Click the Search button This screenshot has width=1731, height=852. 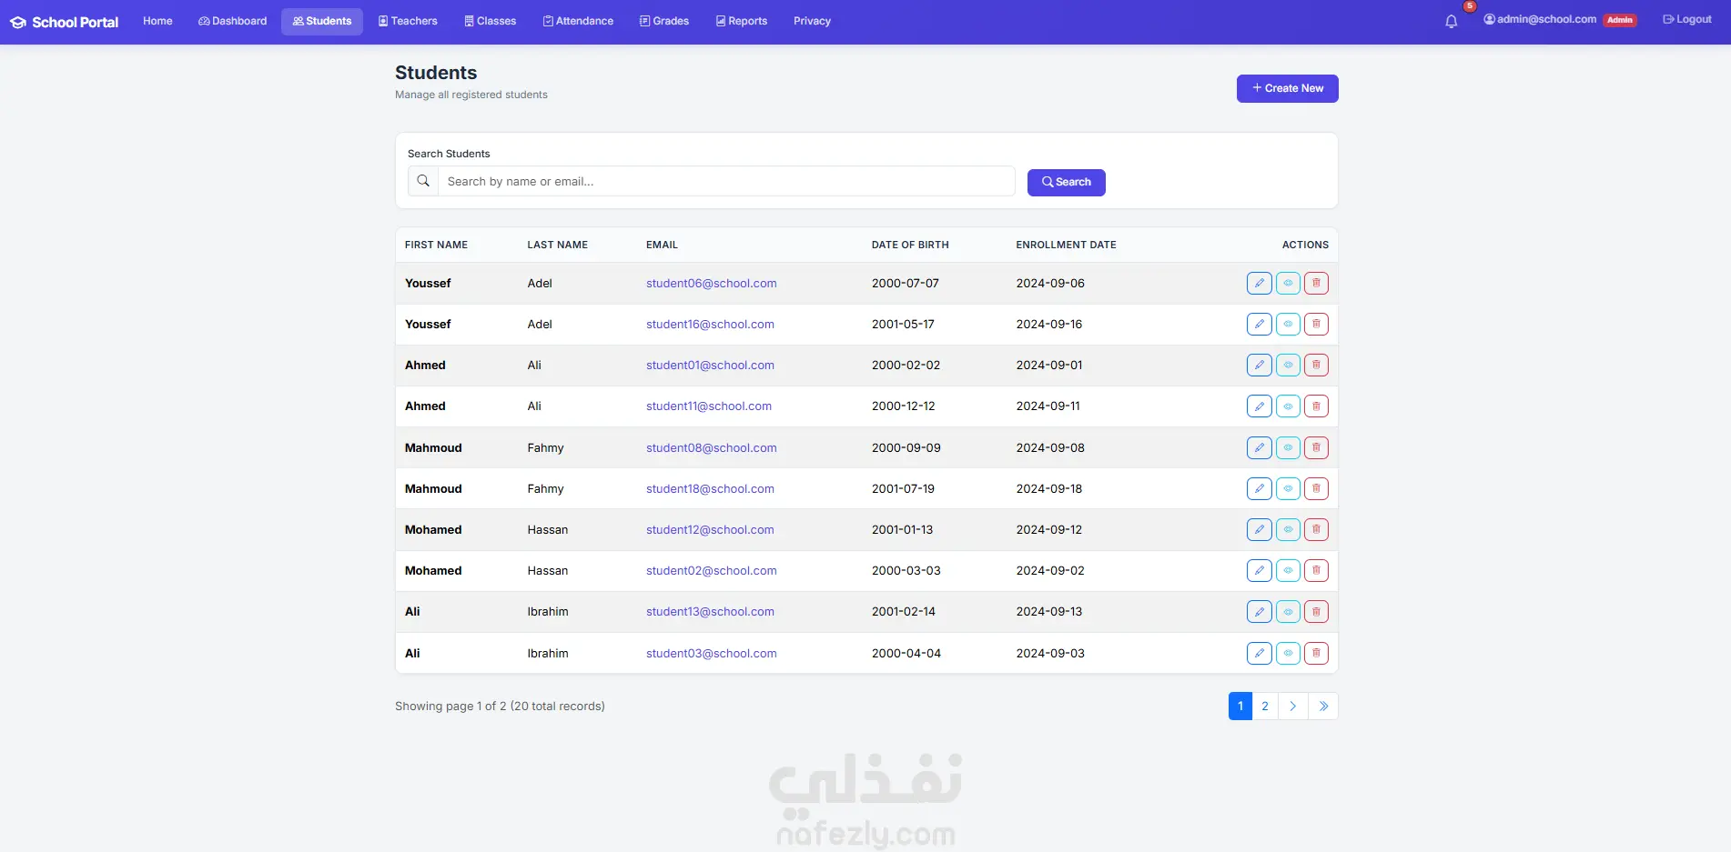(1066, 182)
